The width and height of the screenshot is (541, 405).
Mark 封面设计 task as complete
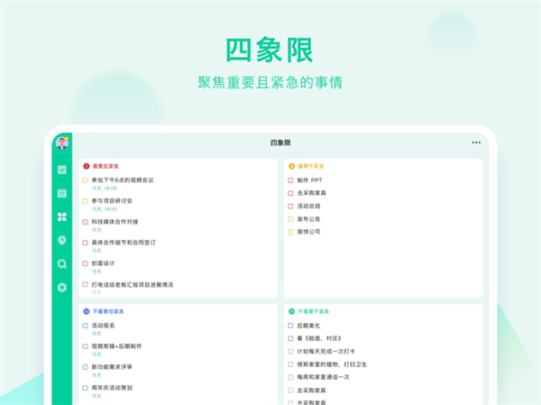(x=86, y=263)
